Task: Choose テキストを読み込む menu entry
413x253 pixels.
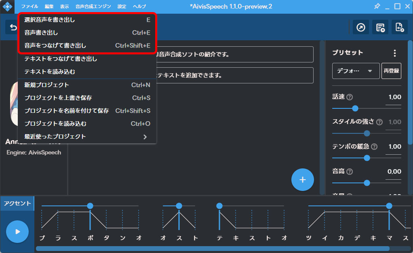Action: 87,72
